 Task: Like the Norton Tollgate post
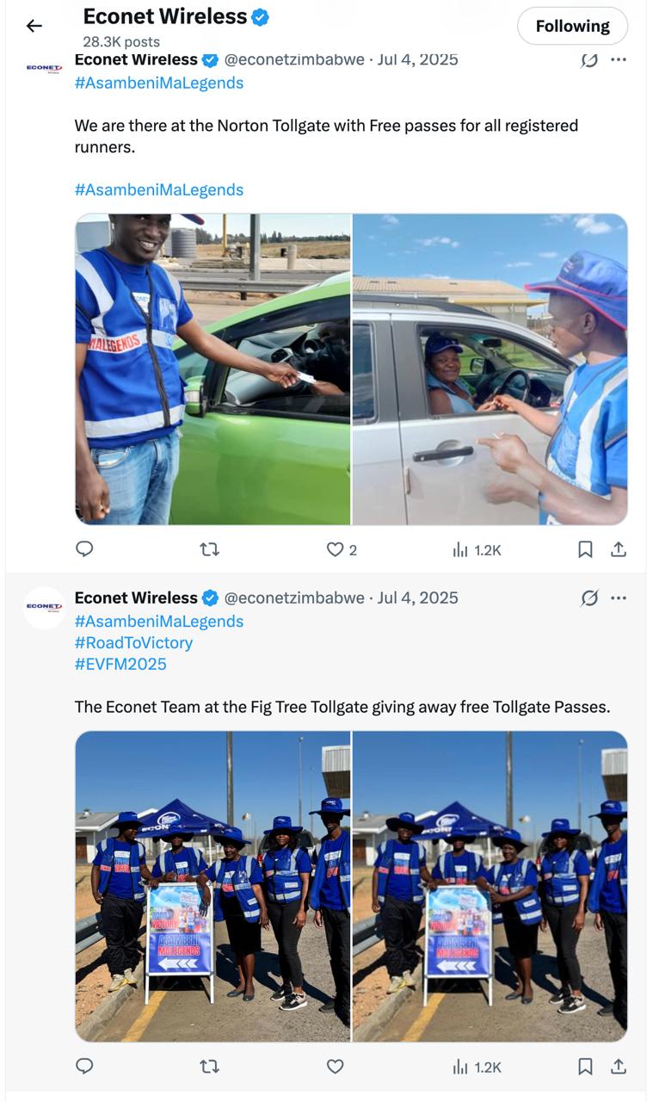pyautogui.click(x=335, y=549)
